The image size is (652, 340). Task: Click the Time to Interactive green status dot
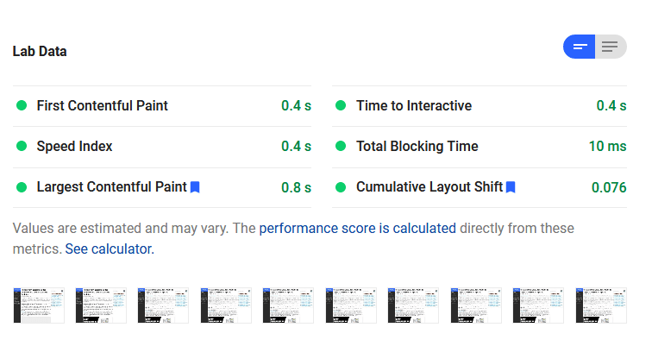click(341, 105)
